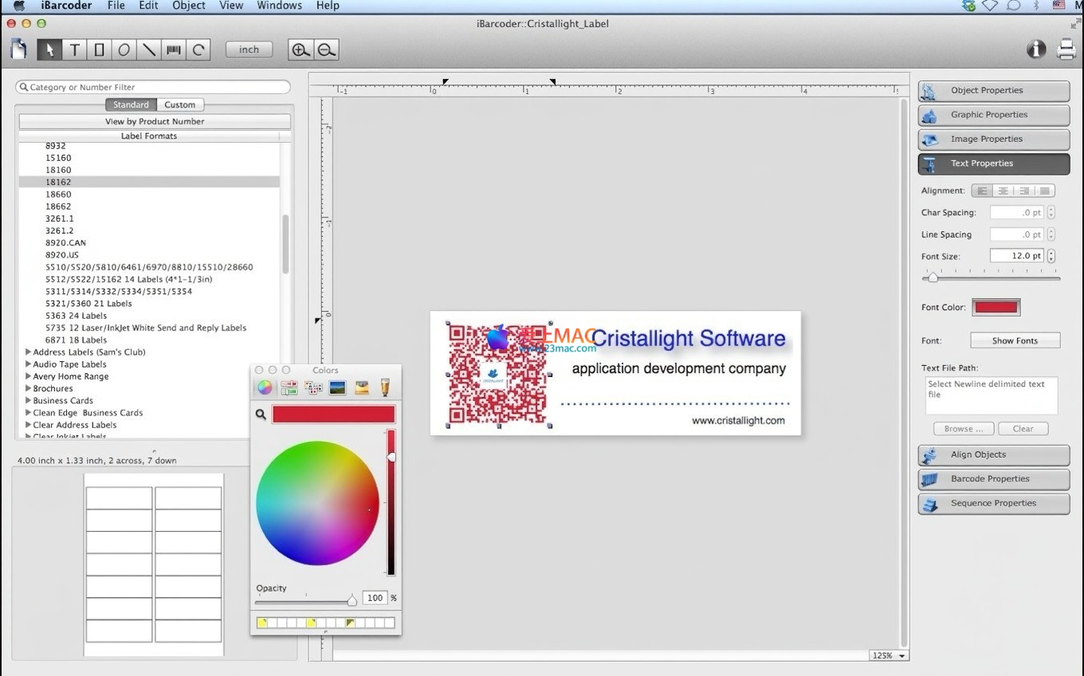Click the Show Fonts button
This screenshot has width=1084, height=676.
click(x=1015, y=340)
